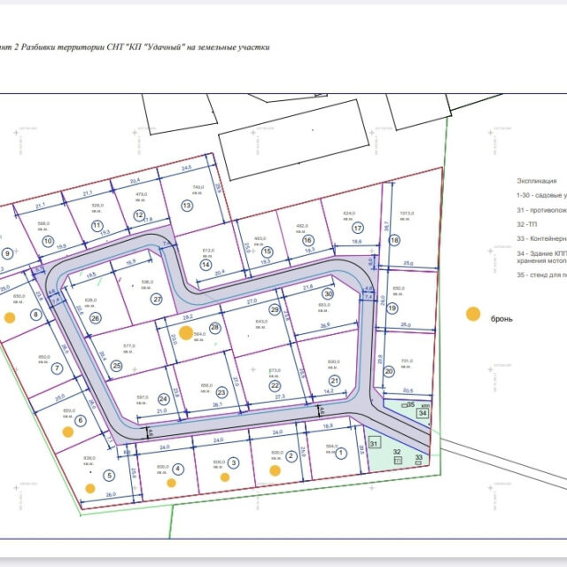Click circled plot number 3
Image resolution: width=567 pixels, height=567 pixels.
pos(234,462)
